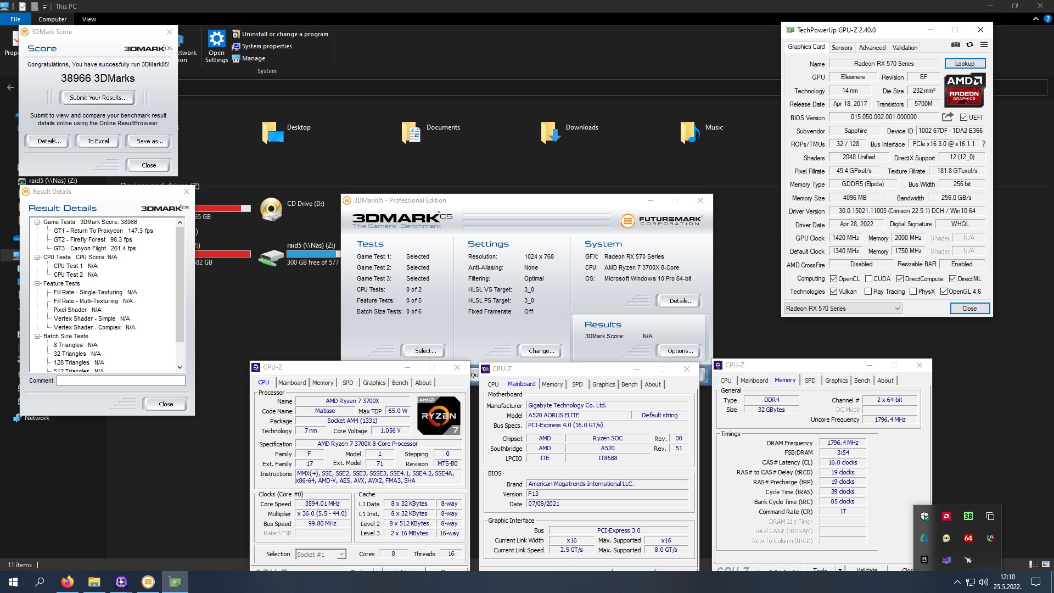The width and height of the screenshot is (1054, 593).
Task: Select the Bench tab in the CPU-Z Processor window
Action: click(400, 383)
